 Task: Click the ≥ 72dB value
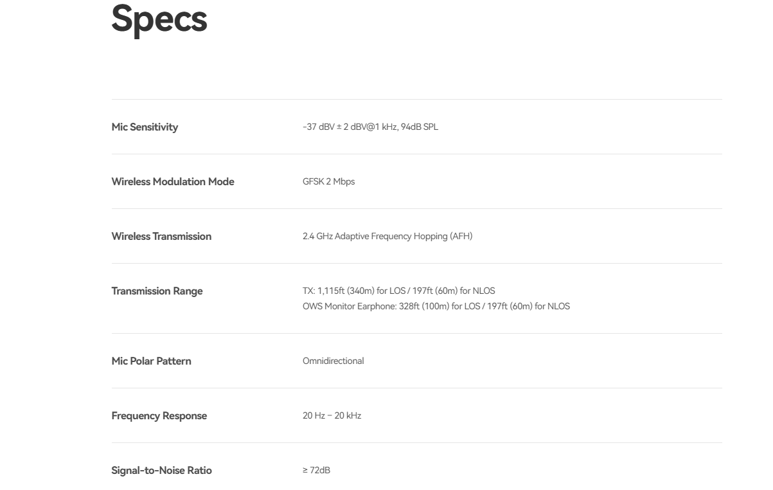tap(317, 471)
